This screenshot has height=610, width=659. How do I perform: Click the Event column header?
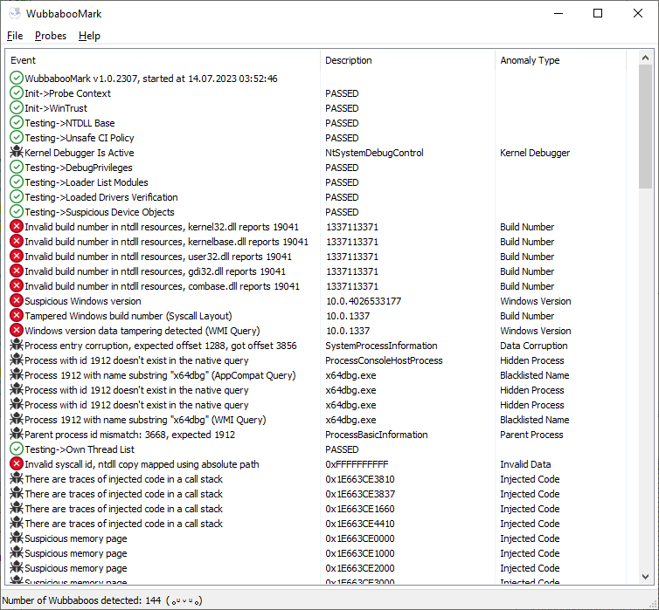point(163,60)
